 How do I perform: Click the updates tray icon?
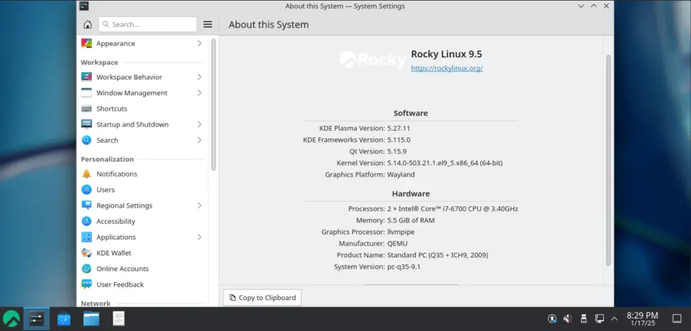tap(552, 318)
